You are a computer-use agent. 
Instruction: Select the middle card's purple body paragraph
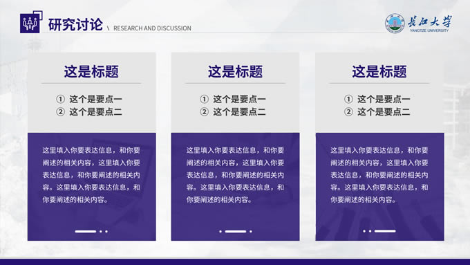(235, 174)
